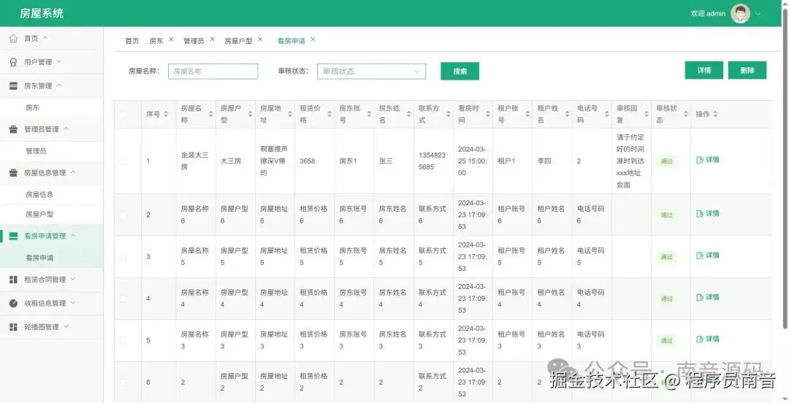Screen dimensions: 789x403
Task: Click the 收租信息管理 sidebar icon
Action: point(14,303)
